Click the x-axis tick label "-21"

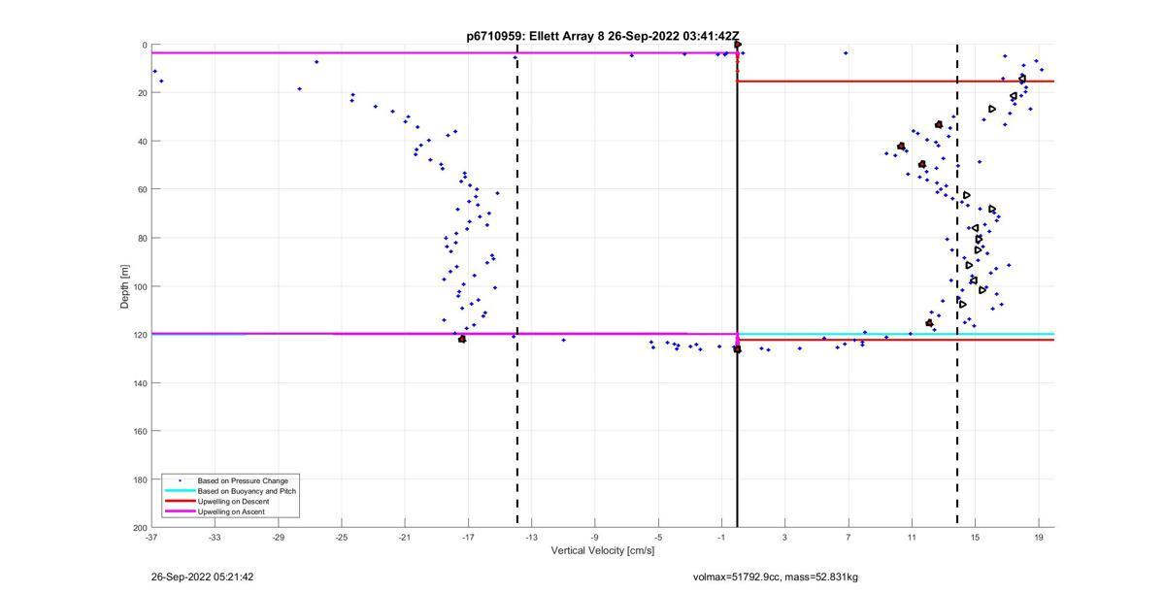[405, 537]
